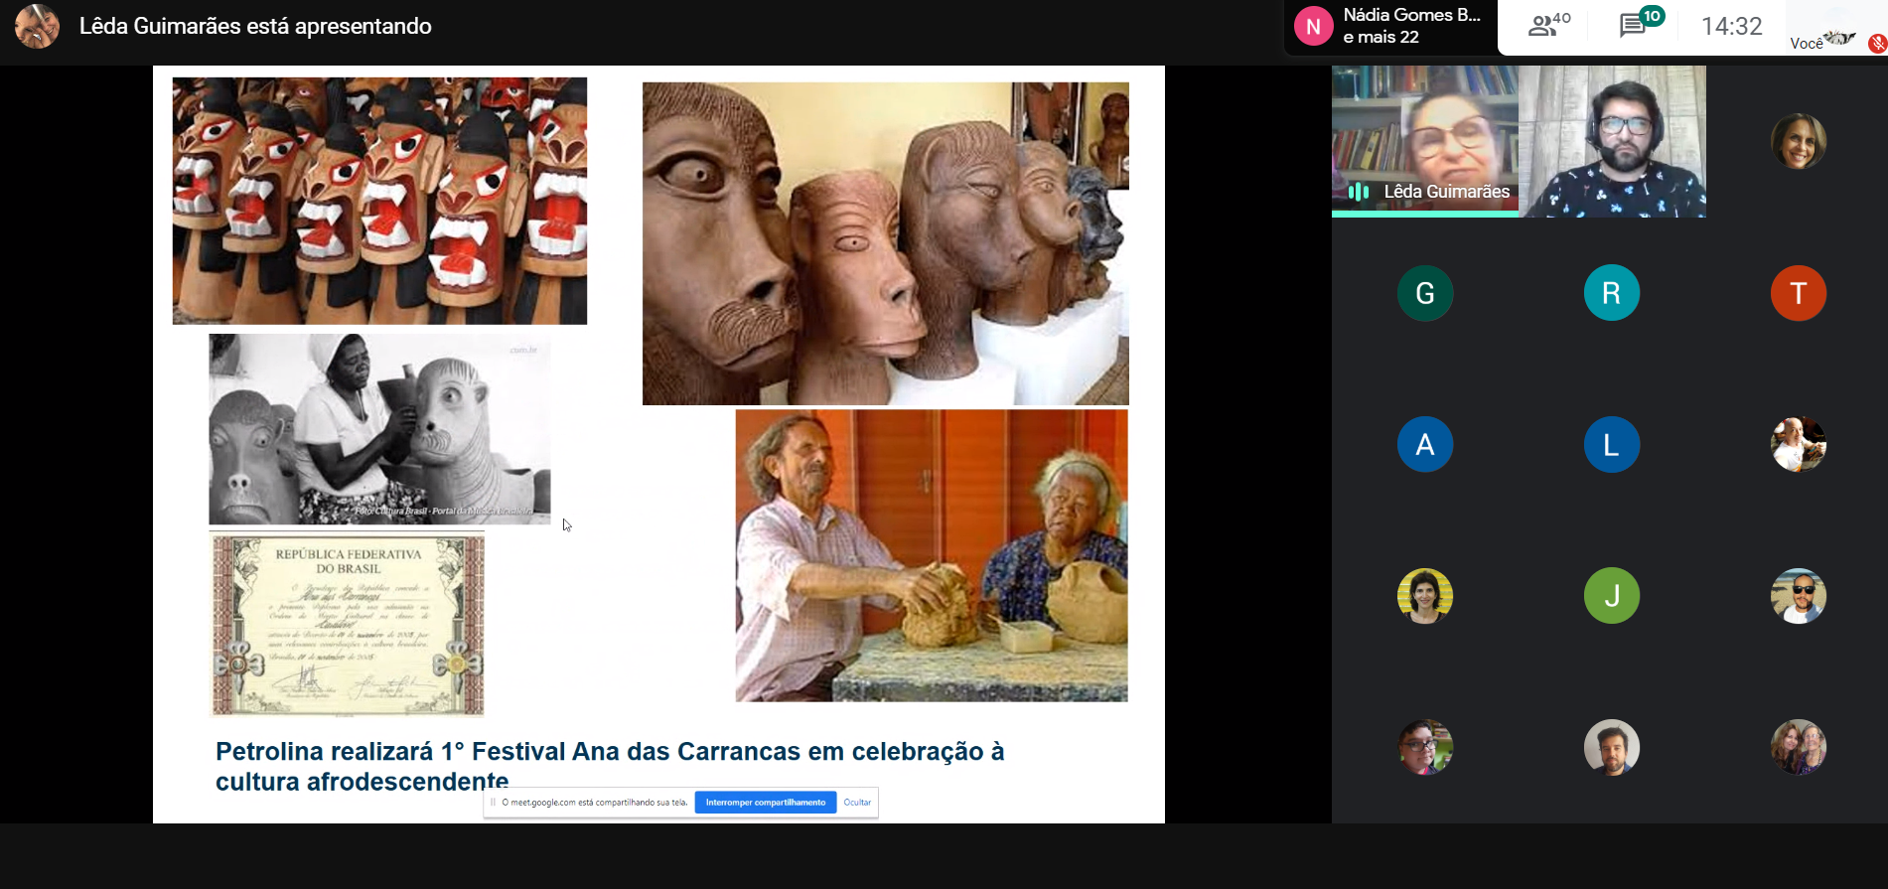Click the 'Petrolina realizará 1° Festival' headline
The height and width of the screenshot is (889, 1888).
tap(609, 766)
